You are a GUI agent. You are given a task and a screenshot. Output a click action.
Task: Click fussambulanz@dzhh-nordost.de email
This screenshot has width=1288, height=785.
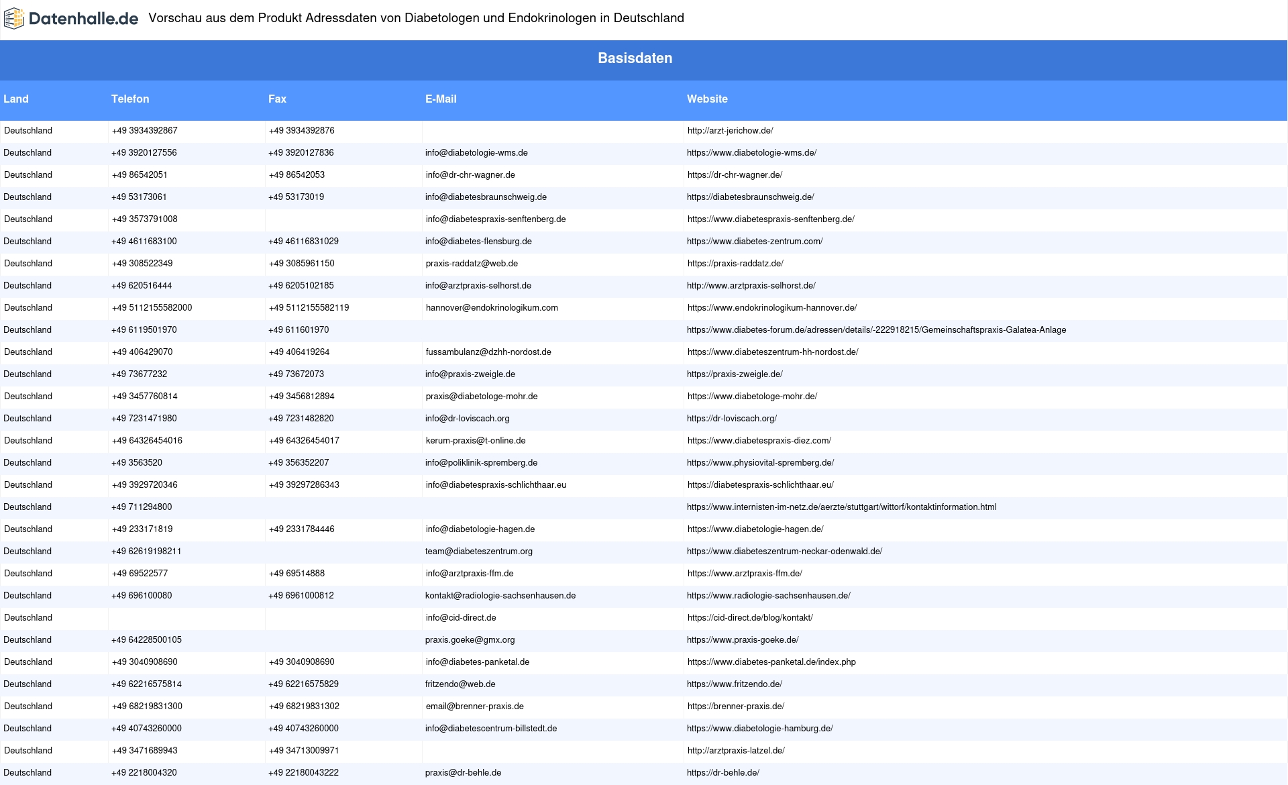[488, 352]
